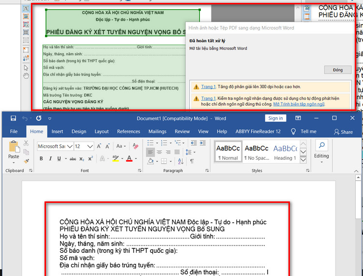Save the document via Quick Access icon
Screen dimensions: 363x276
[14, 118]
